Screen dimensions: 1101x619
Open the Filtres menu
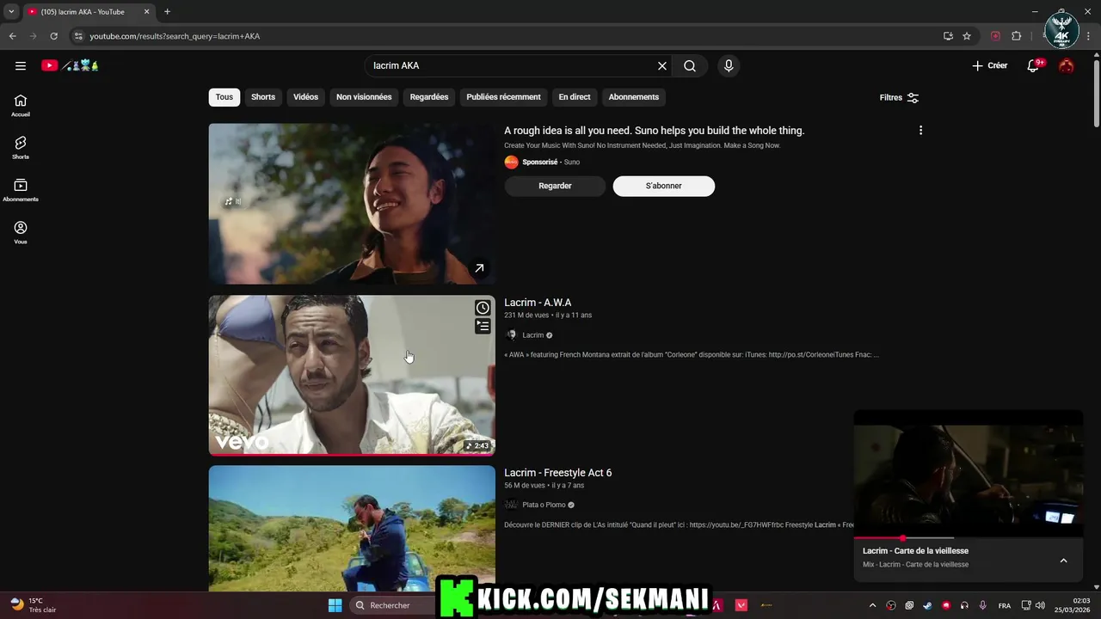(899, 98)
